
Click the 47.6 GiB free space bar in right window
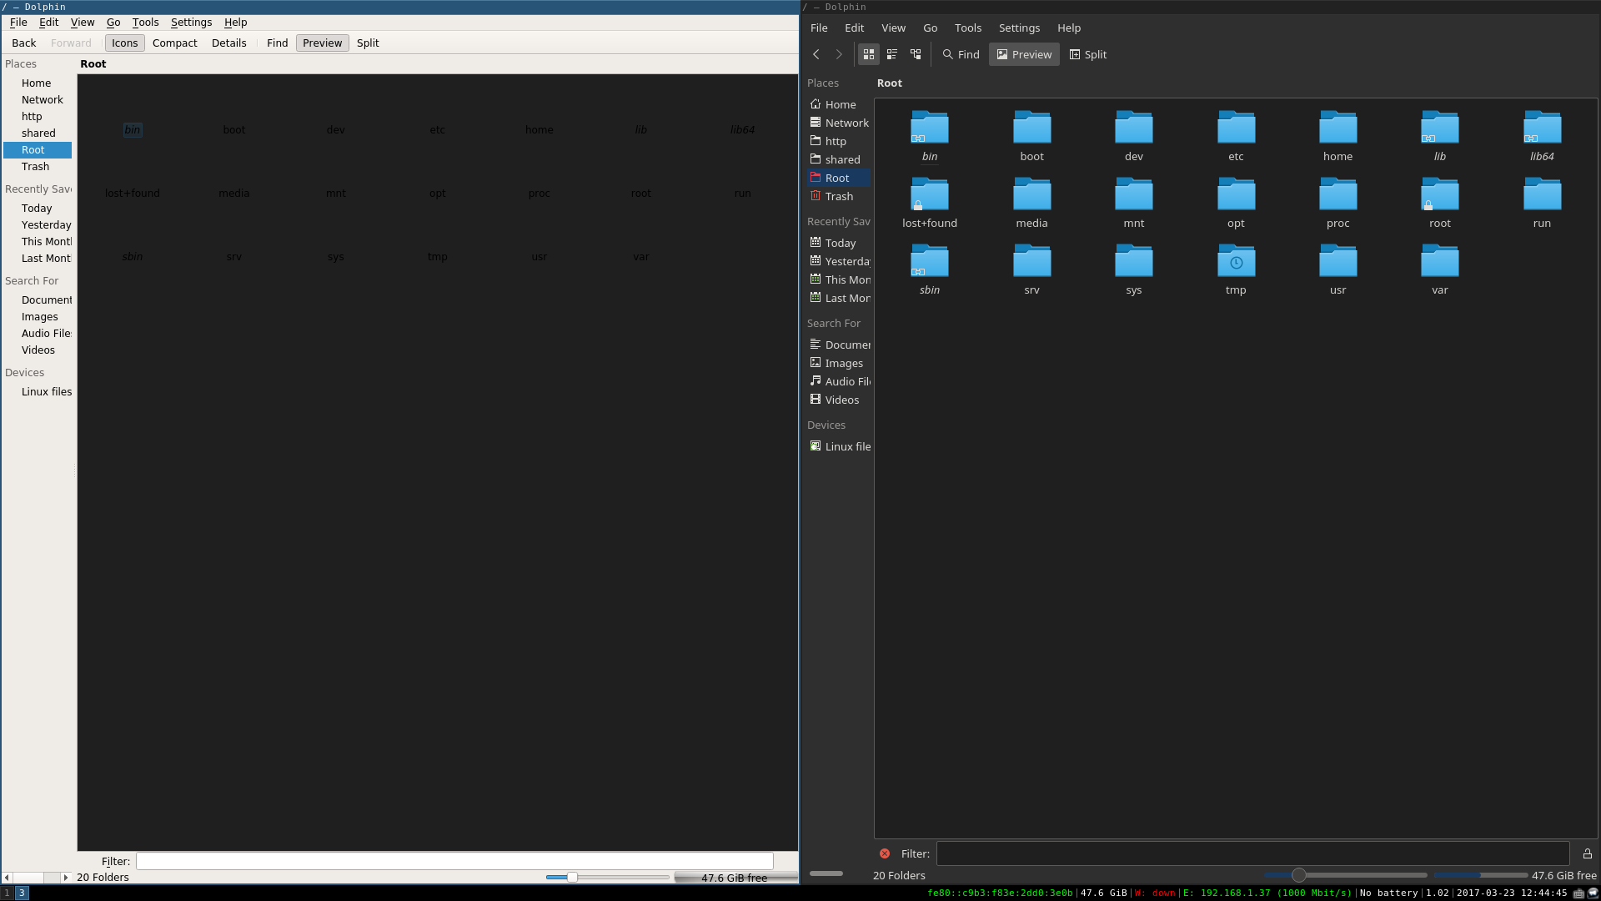pyautogui.click(x=1515, y=875)
